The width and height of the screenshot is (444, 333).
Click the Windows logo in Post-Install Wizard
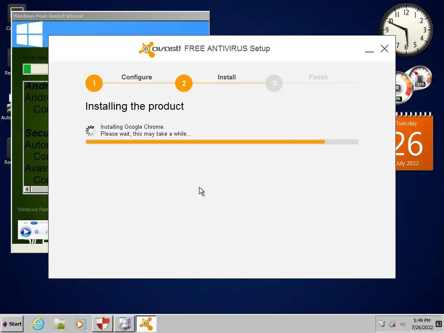coord(29,34)
